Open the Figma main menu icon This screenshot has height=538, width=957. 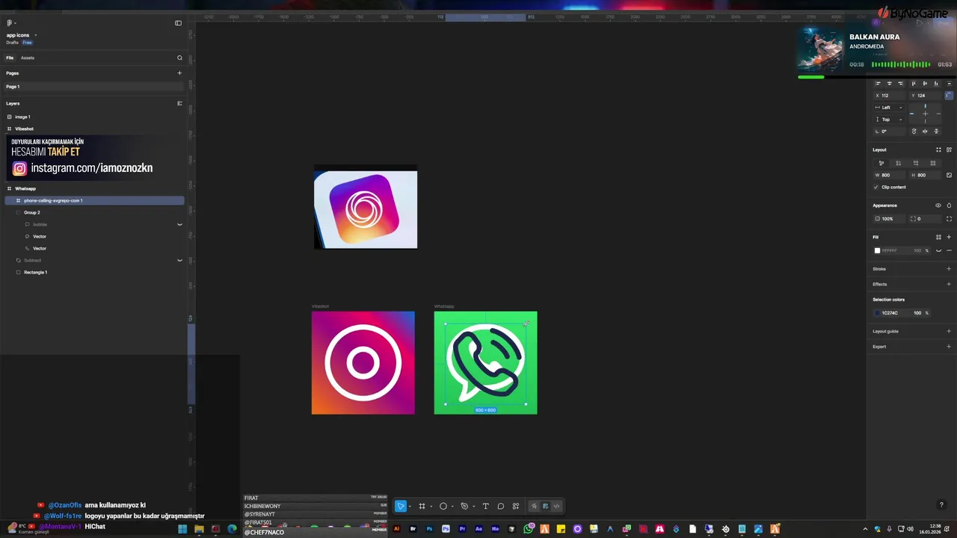click(9, 23)
